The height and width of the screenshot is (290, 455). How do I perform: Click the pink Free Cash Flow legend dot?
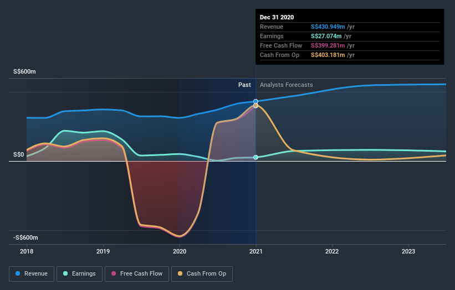point(114,273)
